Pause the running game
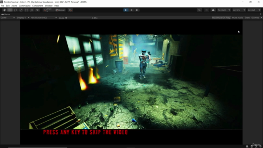 coord(131,10)
